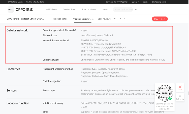Click the '5G NR' bands line
Viewport: 189px width, 114px height.
point(116,55)
